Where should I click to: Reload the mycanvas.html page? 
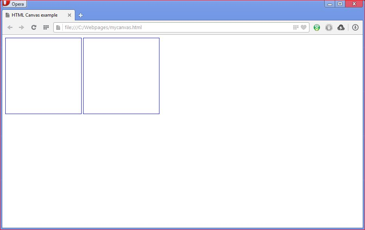[34, 27]
